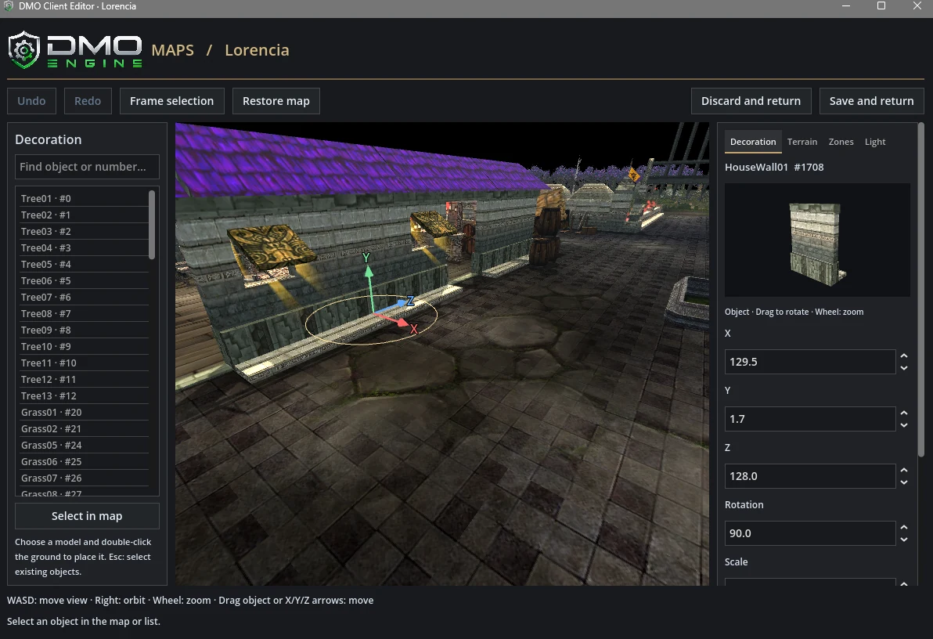Select Tree03 · #2 in list
Image resolution: width=933 pixels, height=639 pixels.
point(85,231)
